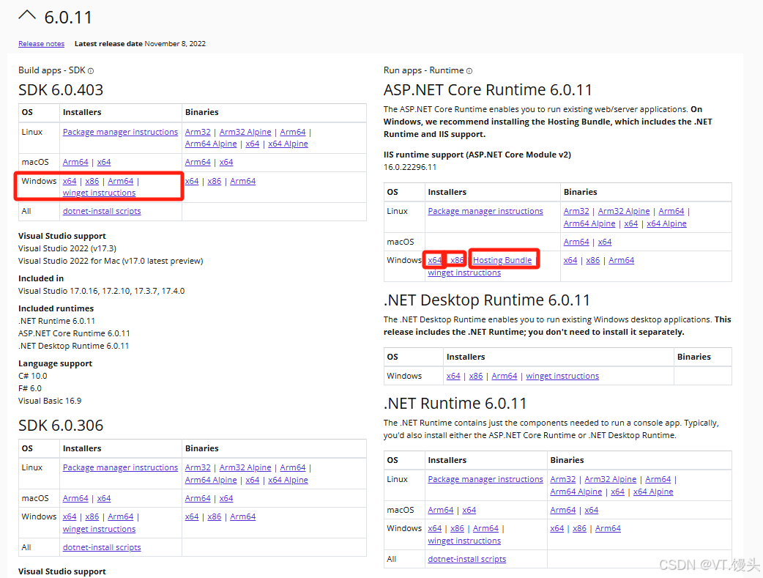Download ASP.NET Core Runtime Linux x64 Alpine binary

666,223
